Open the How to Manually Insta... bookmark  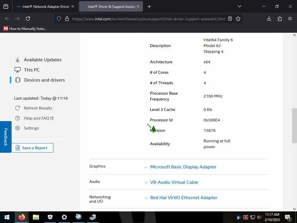tap(25, 29)
